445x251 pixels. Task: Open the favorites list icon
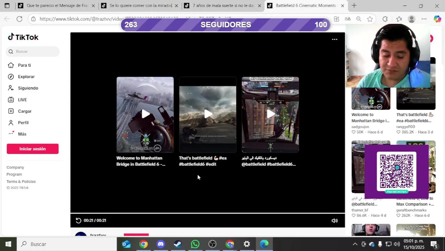[399, 19]
